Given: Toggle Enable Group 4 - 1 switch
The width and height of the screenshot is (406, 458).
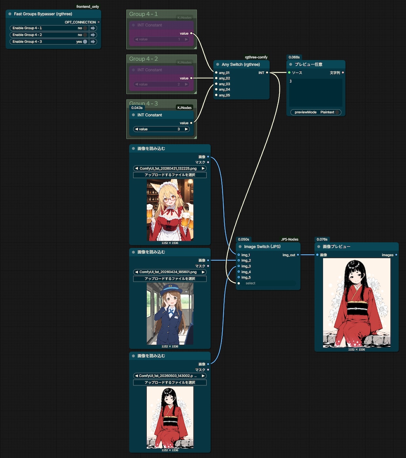Looking at the screenshot, I should click(x=85, y=28).
